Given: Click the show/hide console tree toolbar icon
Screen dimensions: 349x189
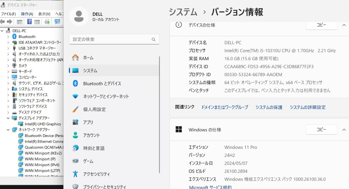Looking at the screenshot, I should [x=20, y=22].
